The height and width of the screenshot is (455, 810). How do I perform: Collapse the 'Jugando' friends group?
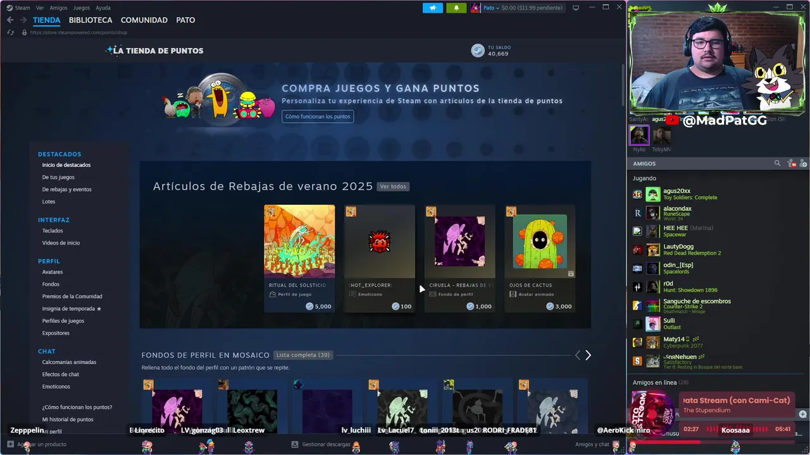[x=644, y=178]
